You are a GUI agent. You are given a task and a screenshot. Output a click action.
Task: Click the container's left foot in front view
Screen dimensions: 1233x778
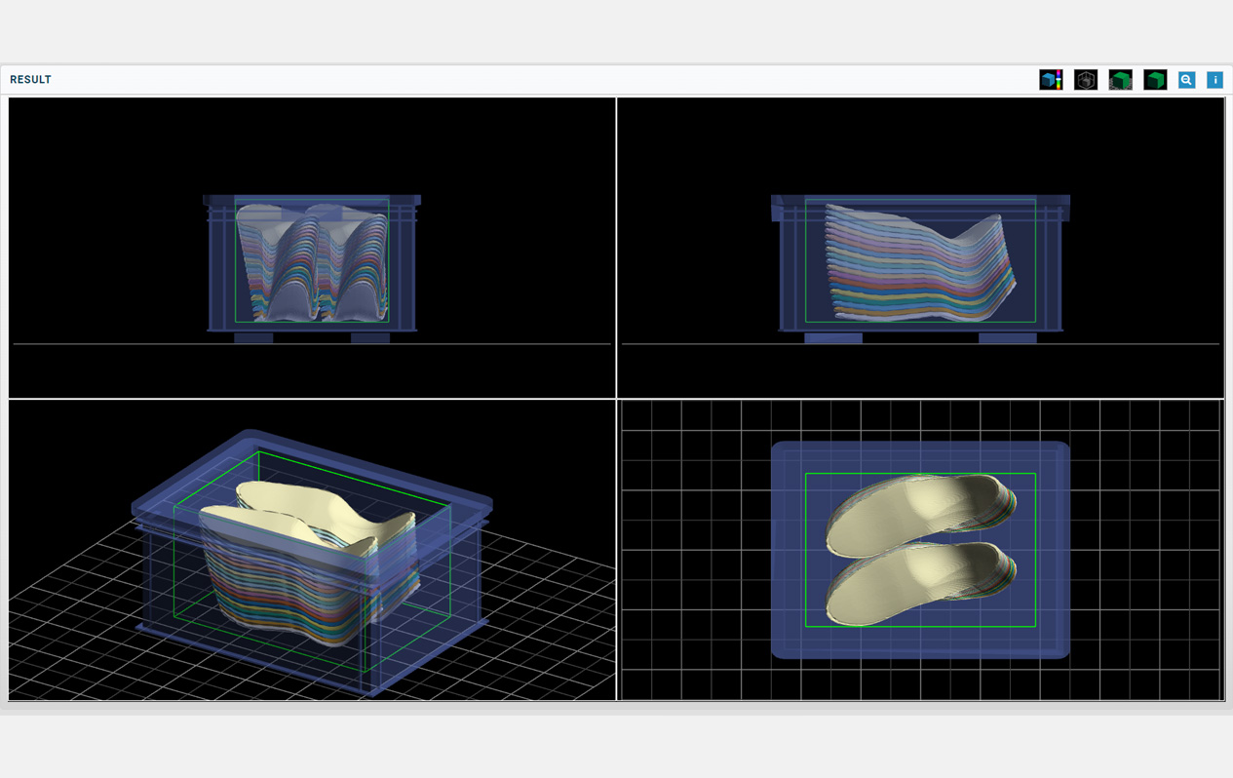(x=253, y=338)
